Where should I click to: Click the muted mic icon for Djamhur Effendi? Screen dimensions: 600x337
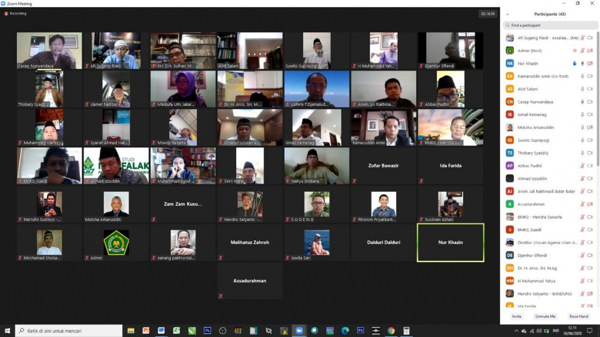[583, 255]
